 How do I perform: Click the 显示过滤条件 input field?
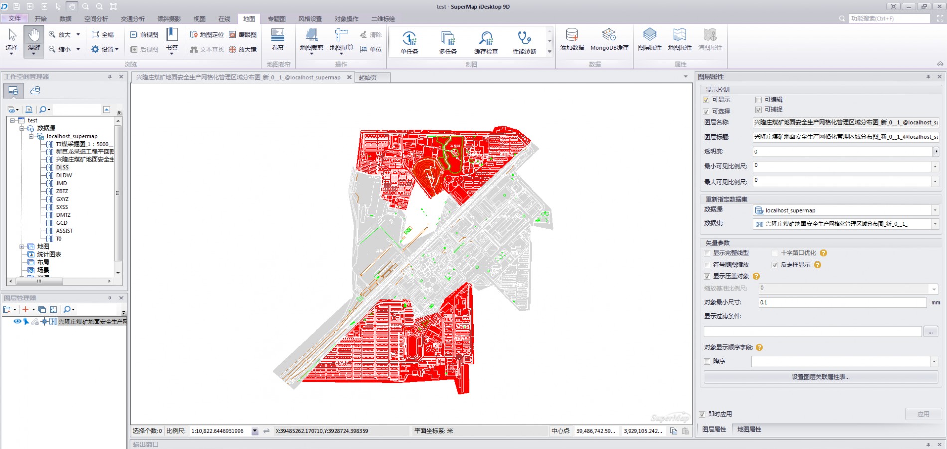pos(812,332)
